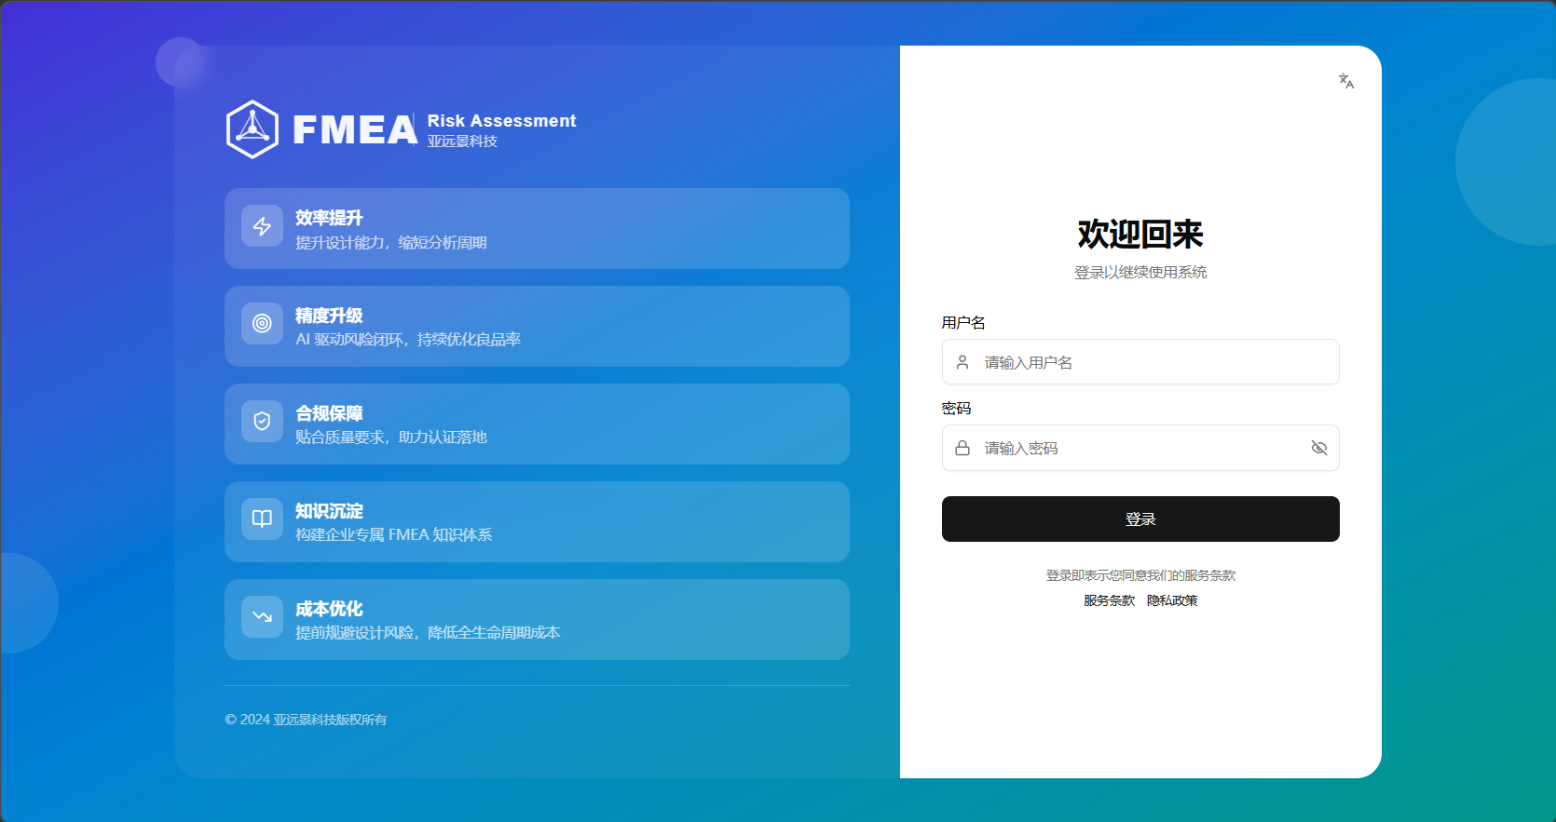Open the 服务条款 terms link
This screenshot has width=1556, height=822.
coord(1109,600)
